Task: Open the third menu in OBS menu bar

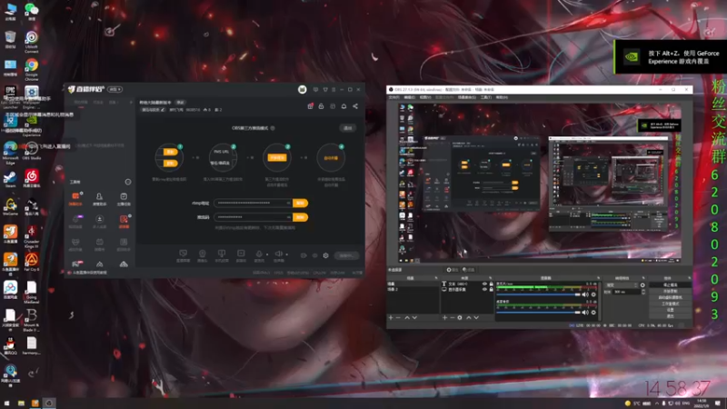Action: tap(425, 97)
